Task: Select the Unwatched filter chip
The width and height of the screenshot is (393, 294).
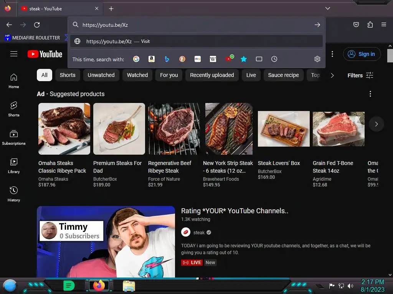Action: click(x=101, y=75)
